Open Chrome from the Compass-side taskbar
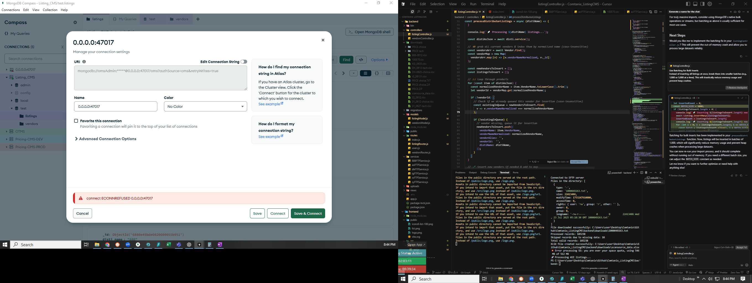752x283 pixels. point(108,245)
